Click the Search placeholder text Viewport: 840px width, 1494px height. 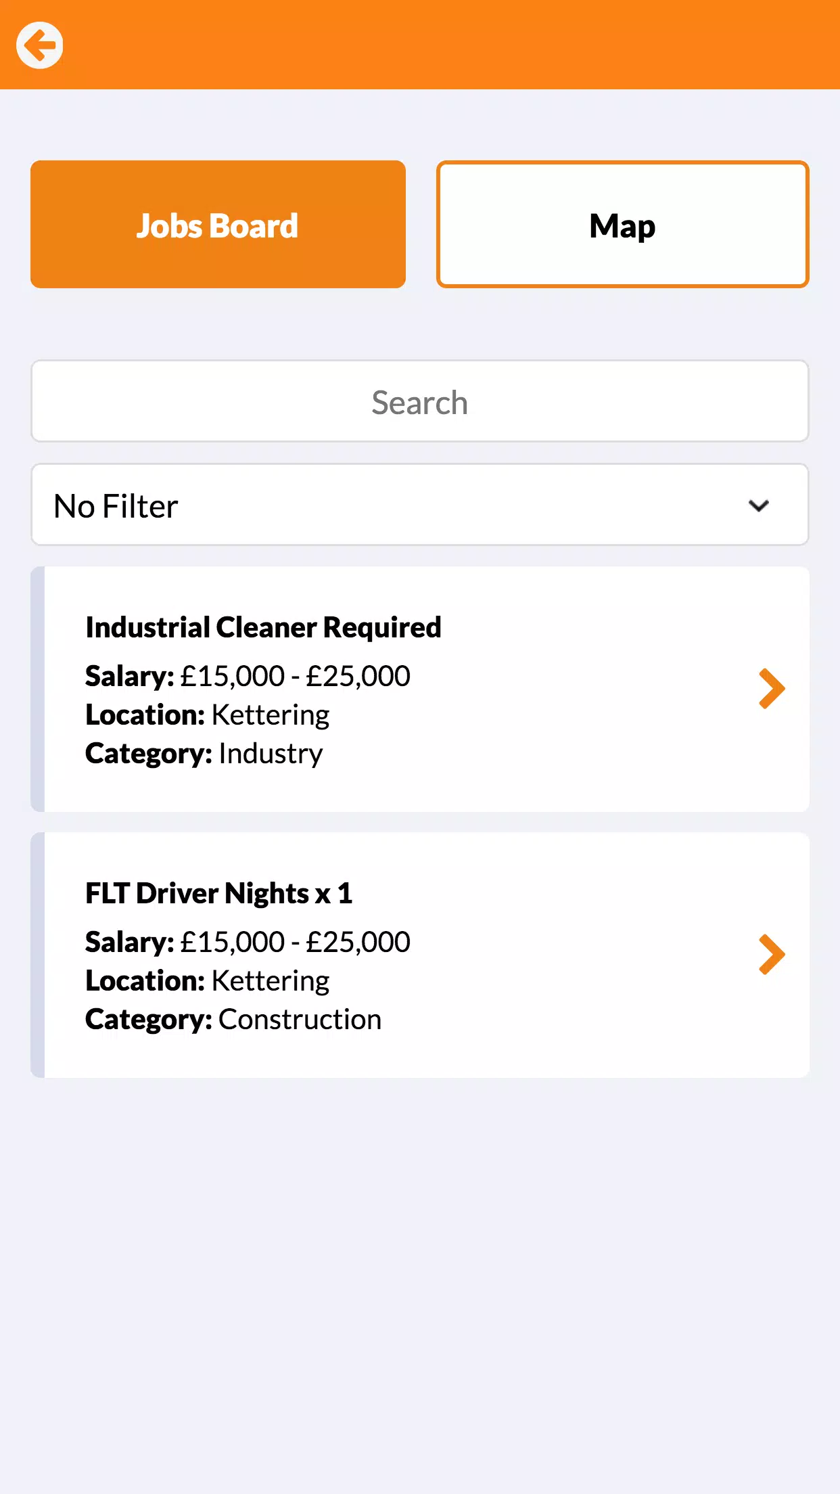tap(420, 403)
